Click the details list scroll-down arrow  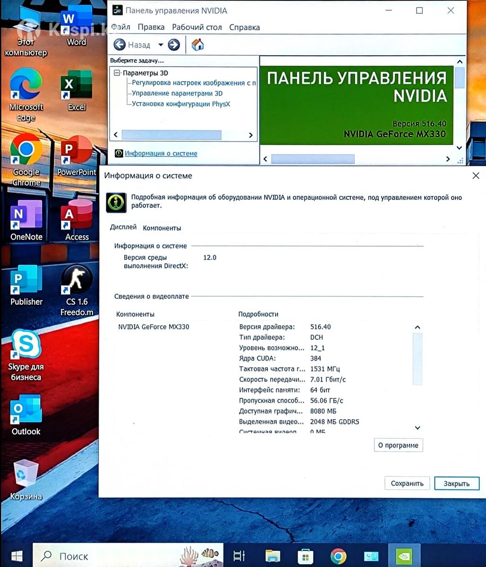pos(417,428)
